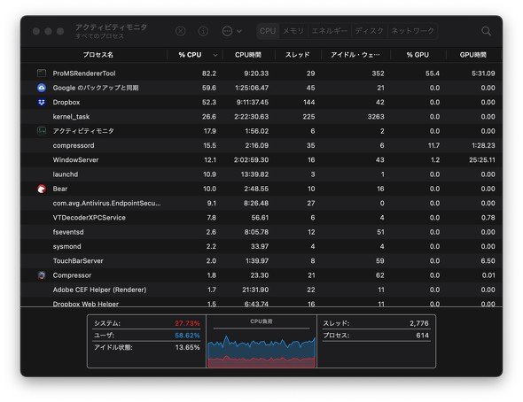Sort by % CPU column header
This screenshot has height=402, width=523.
point(190,55)
